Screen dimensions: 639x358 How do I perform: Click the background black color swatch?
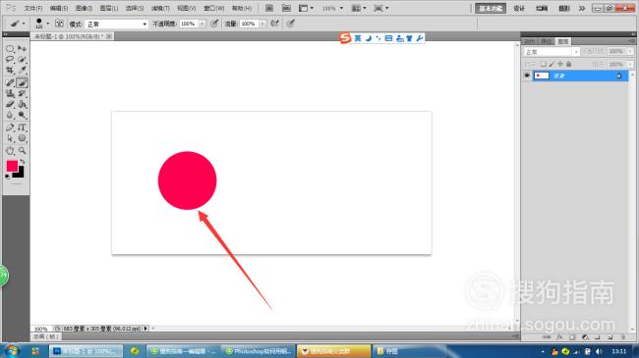21,175
